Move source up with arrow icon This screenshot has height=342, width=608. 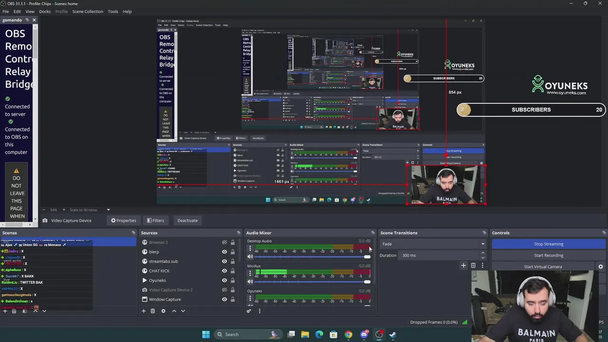tap(174, 311)
